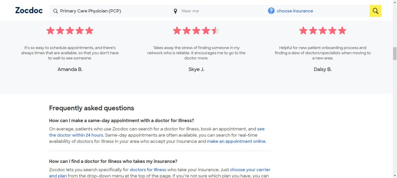The width and height of the screenshot is (397, 178).
Task: Focus the Primary Care Physician search field
Action: pos(112,11)
